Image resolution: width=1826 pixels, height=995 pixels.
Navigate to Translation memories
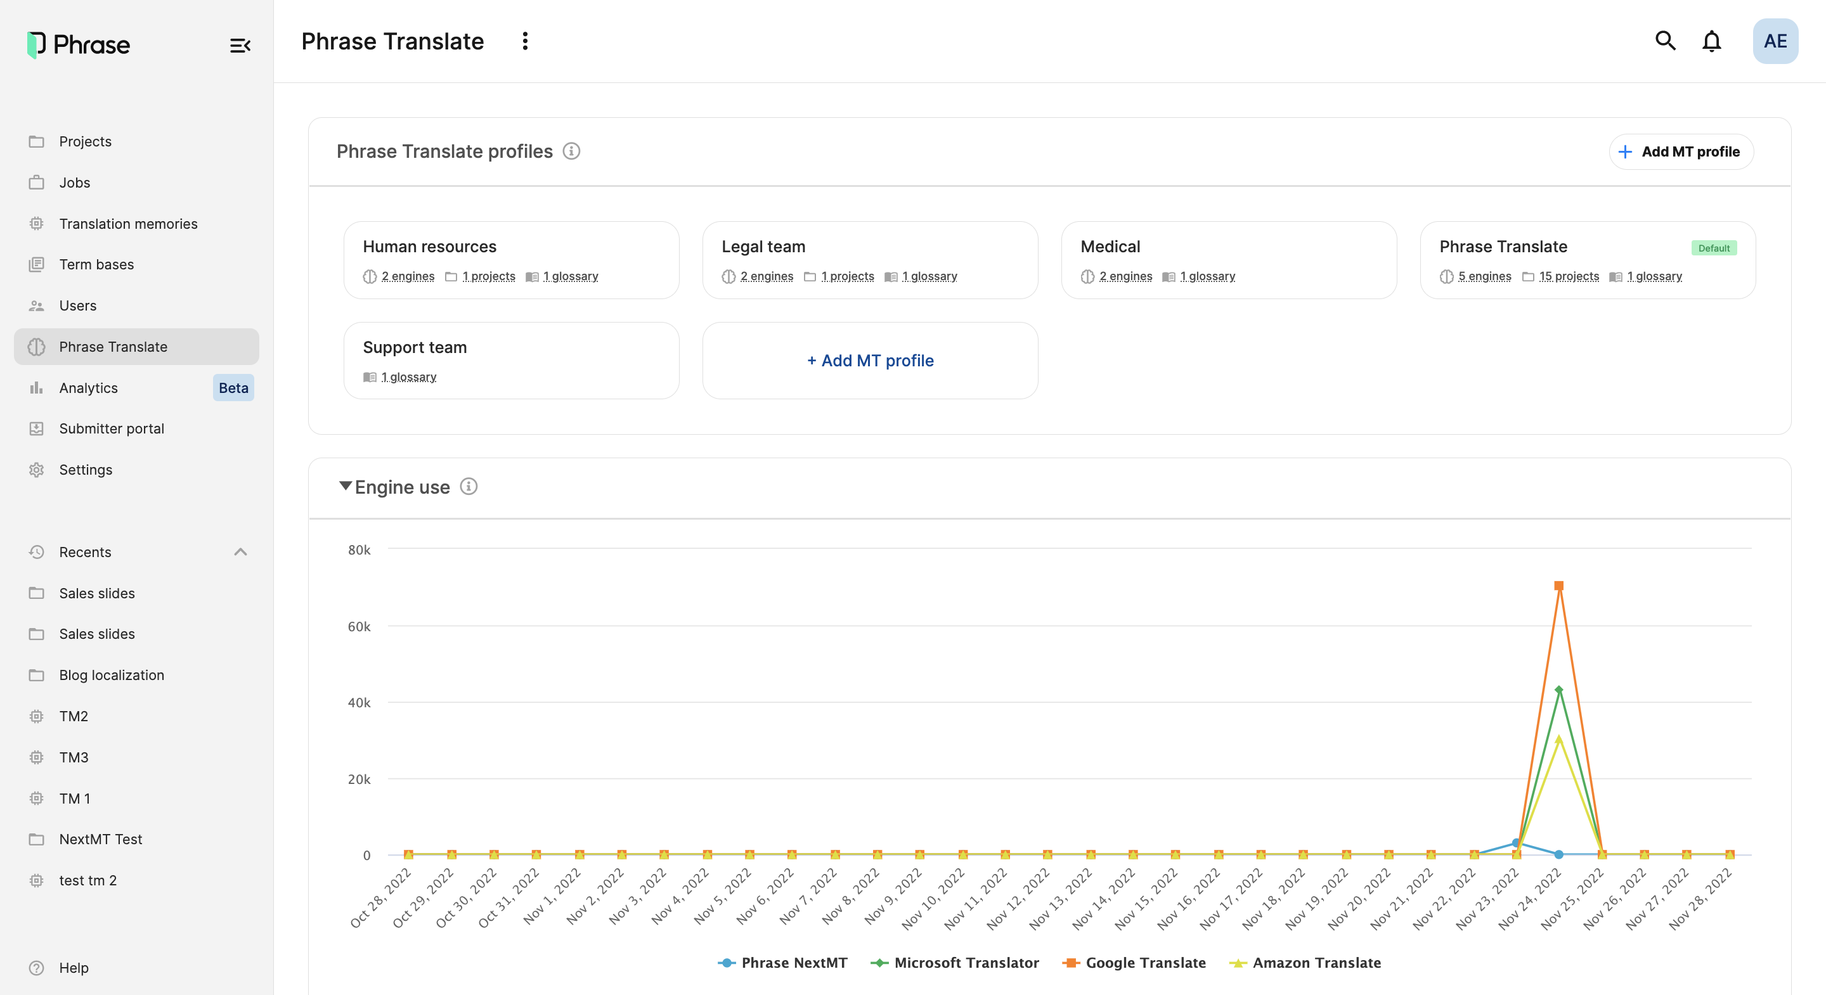(x=129, y=223)
